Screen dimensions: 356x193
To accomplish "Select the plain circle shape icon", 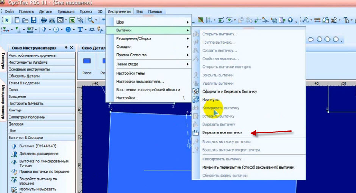I will point(336,39).
